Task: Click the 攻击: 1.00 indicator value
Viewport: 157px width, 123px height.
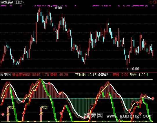Action: point(138,75)
